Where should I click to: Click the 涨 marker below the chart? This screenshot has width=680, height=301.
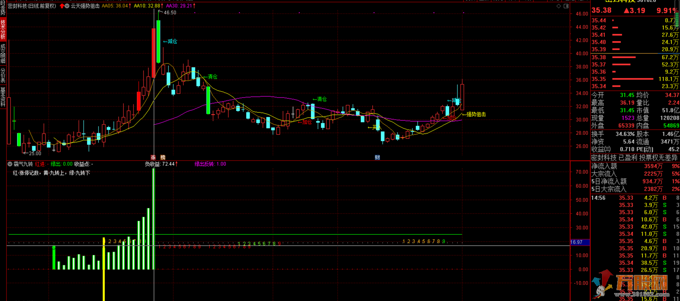[153, 157]
